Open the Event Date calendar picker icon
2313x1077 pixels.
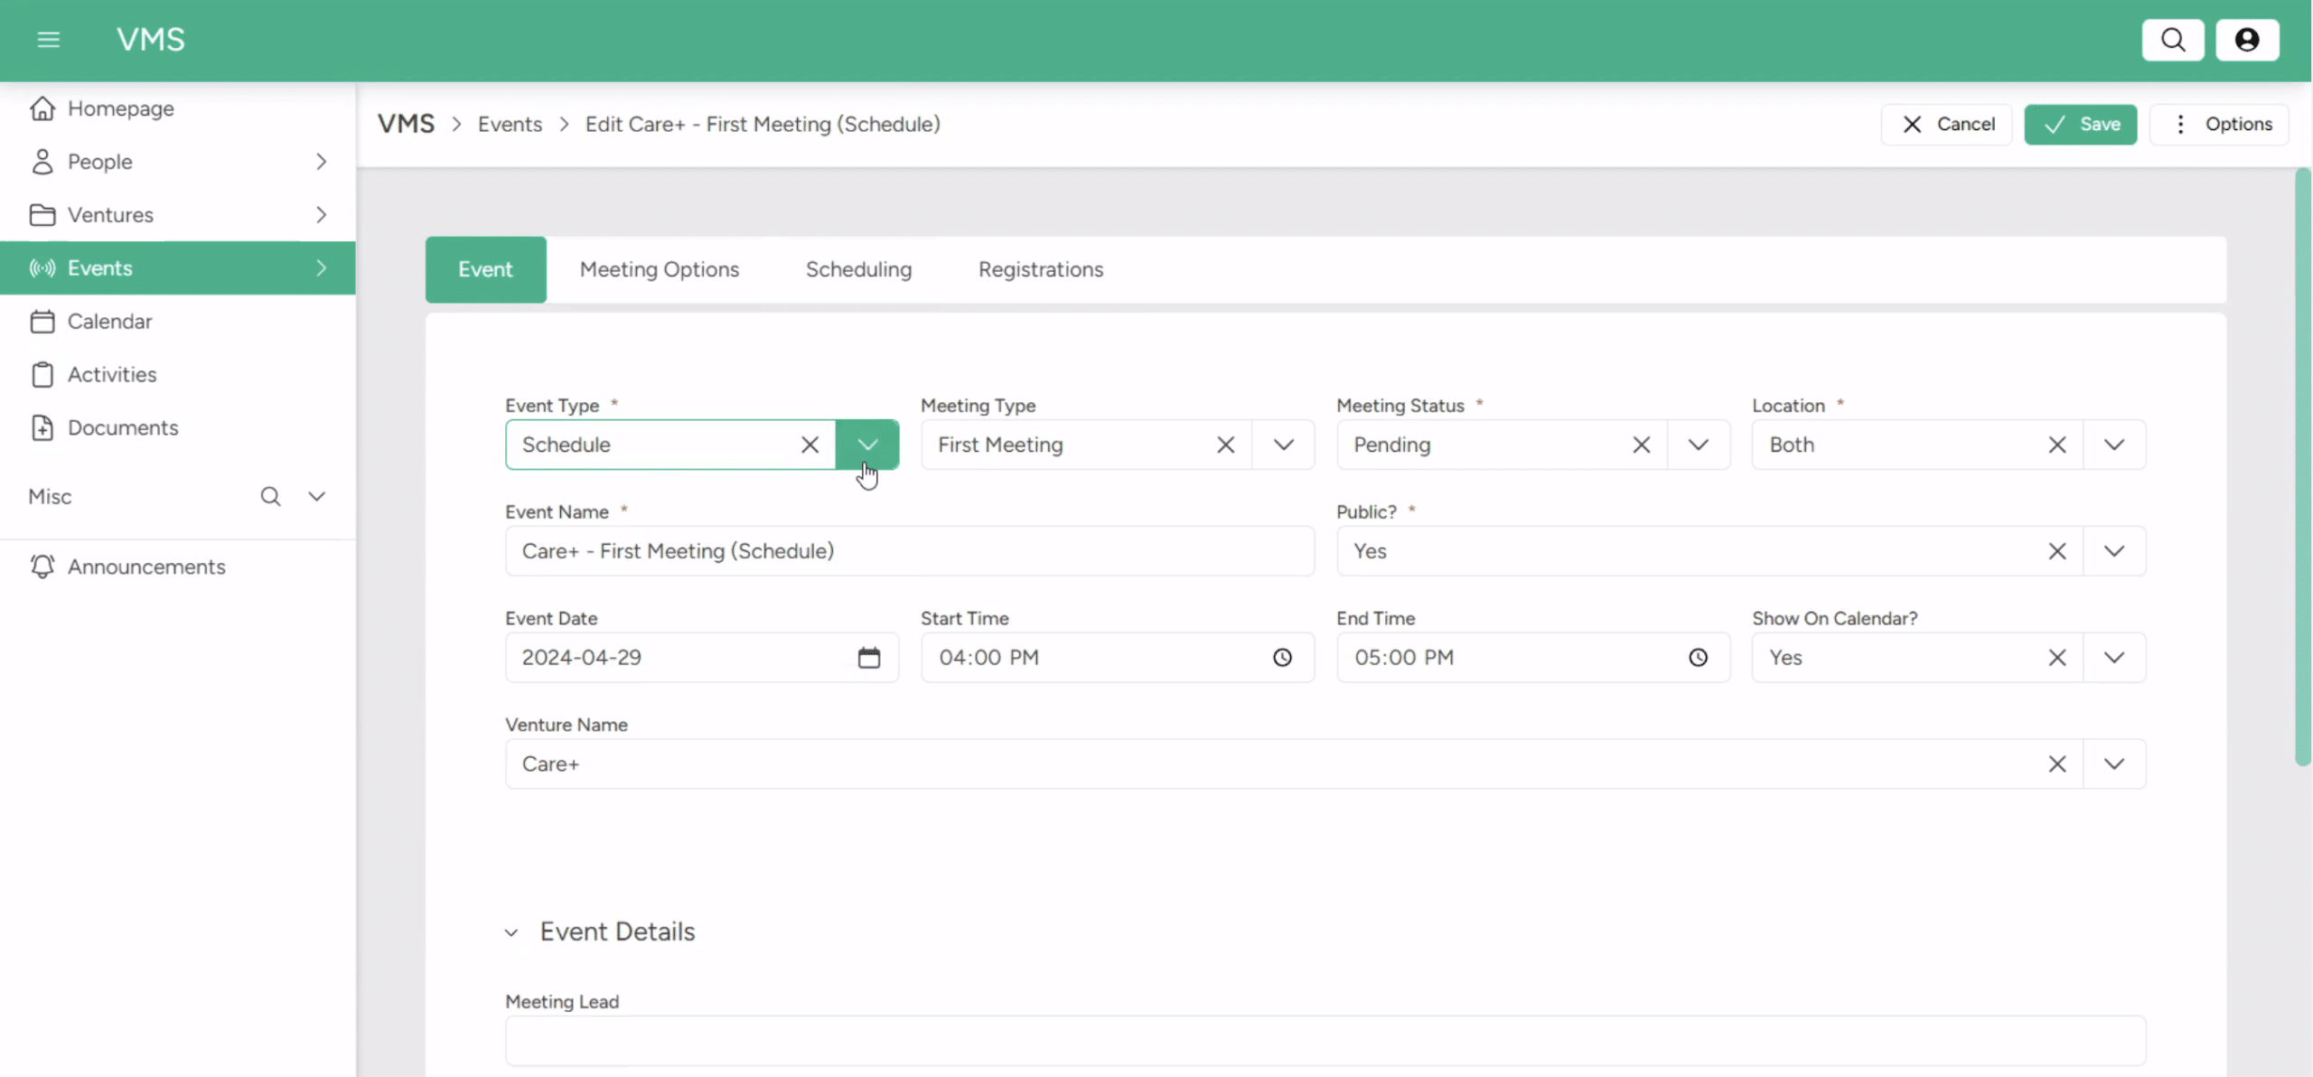tap(868, 658)
